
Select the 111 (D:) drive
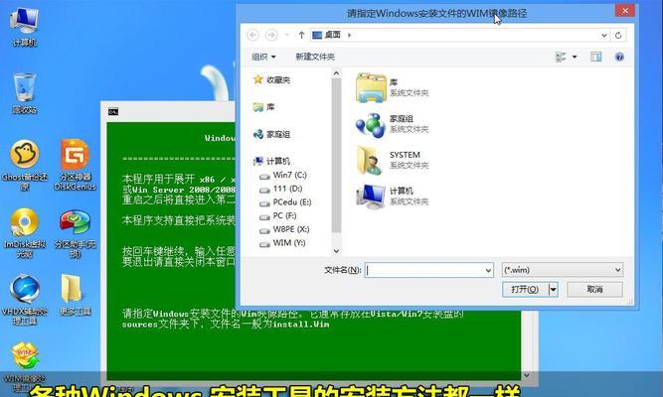point(281,189)
